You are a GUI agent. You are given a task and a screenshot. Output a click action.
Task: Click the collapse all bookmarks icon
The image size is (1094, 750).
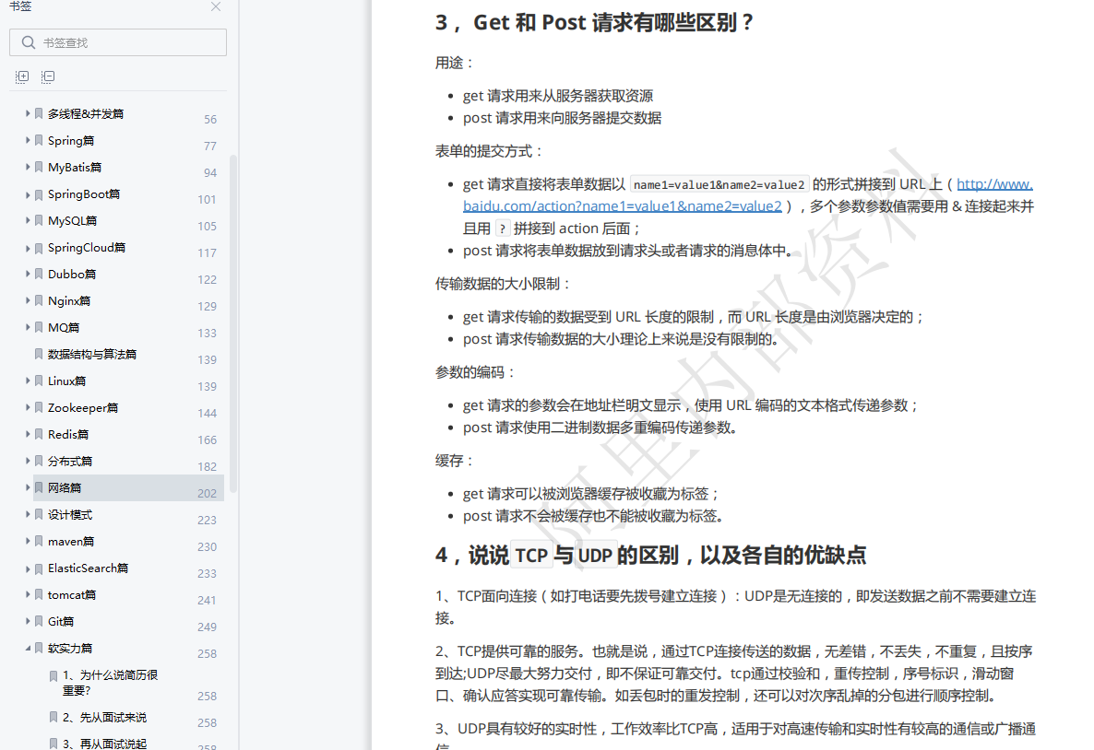[x=47, y=76]
